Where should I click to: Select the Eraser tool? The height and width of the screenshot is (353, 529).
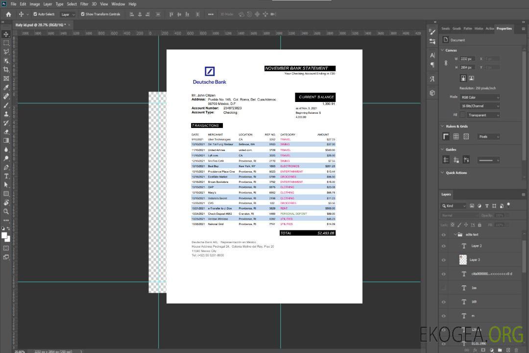pos(6,132)
